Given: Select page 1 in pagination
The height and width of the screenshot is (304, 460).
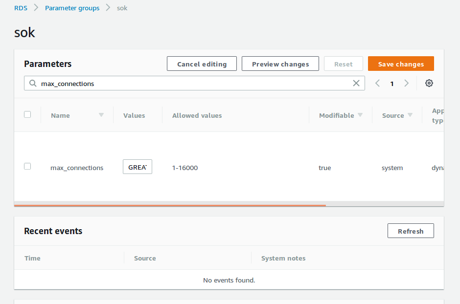Looking at the screenshot, I should 392,84.
